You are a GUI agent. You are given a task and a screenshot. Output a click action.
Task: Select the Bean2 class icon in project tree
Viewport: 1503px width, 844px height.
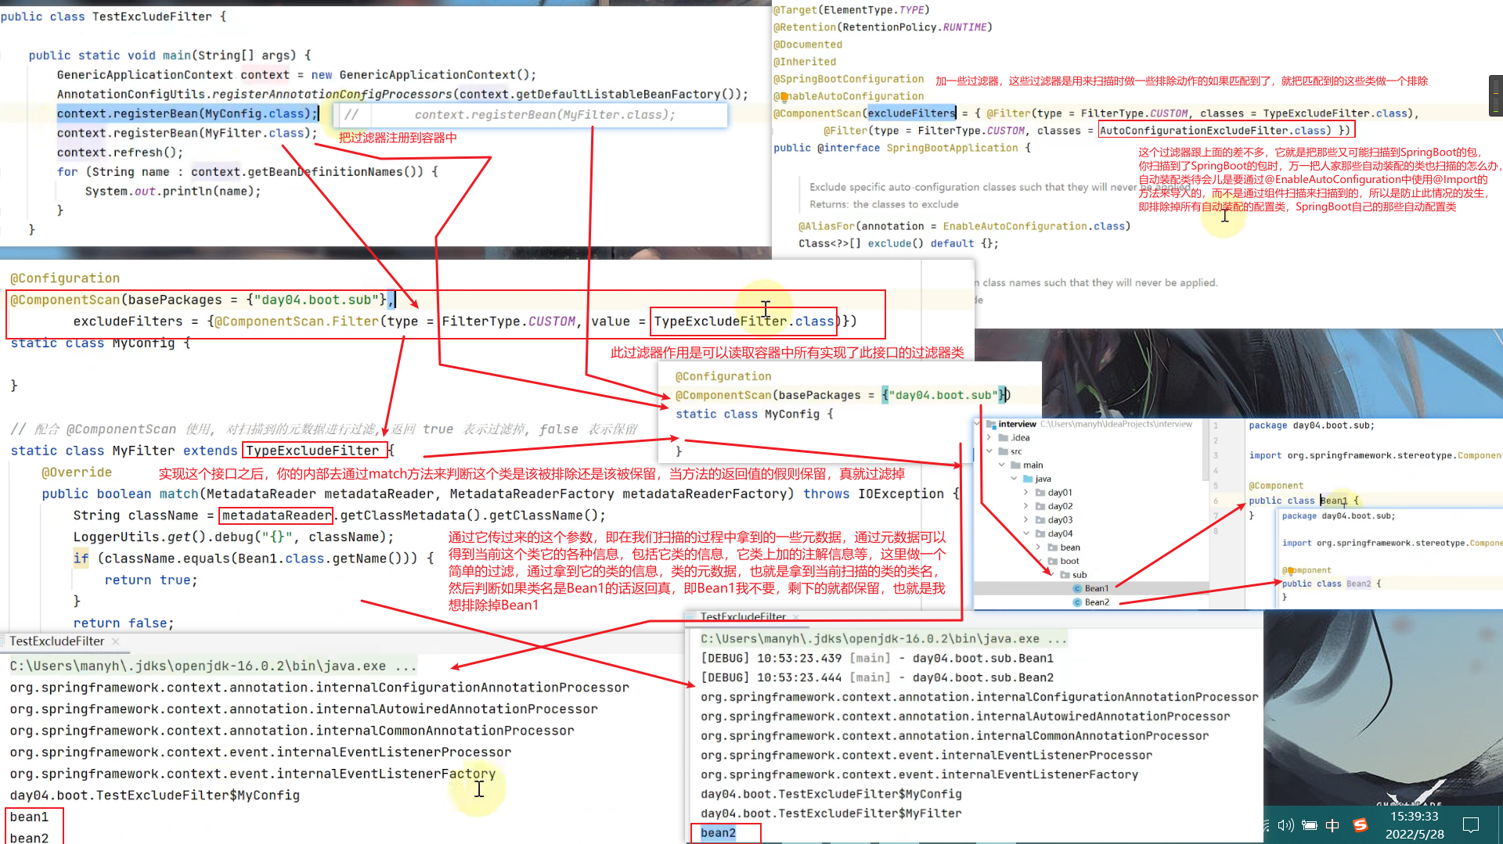[1077, 602]
